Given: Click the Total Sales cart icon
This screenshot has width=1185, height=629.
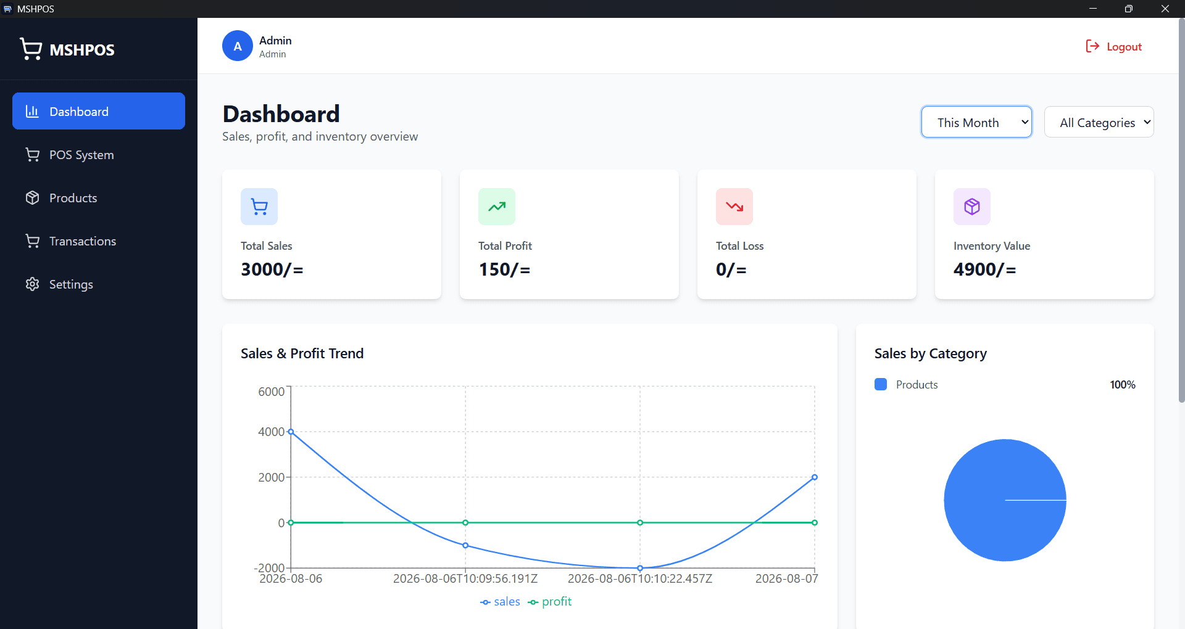Looking at the screenshot, I should click(259, 207).
